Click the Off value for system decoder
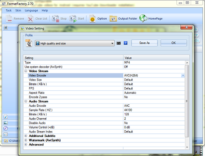The image size is (205, 156). pos(126,67)
